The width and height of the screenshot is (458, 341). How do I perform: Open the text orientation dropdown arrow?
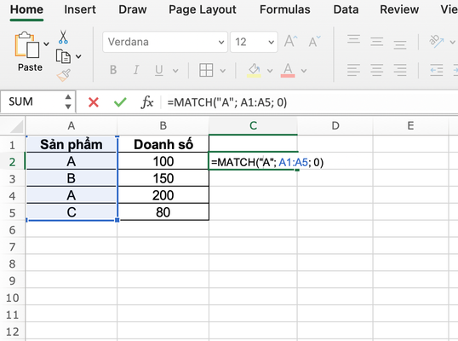452,42
